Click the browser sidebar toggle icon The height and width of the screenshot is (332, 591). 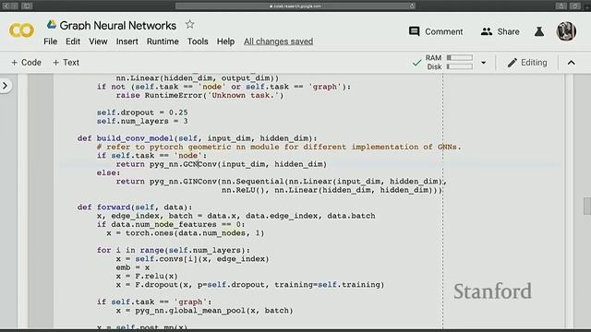[27, 6]
